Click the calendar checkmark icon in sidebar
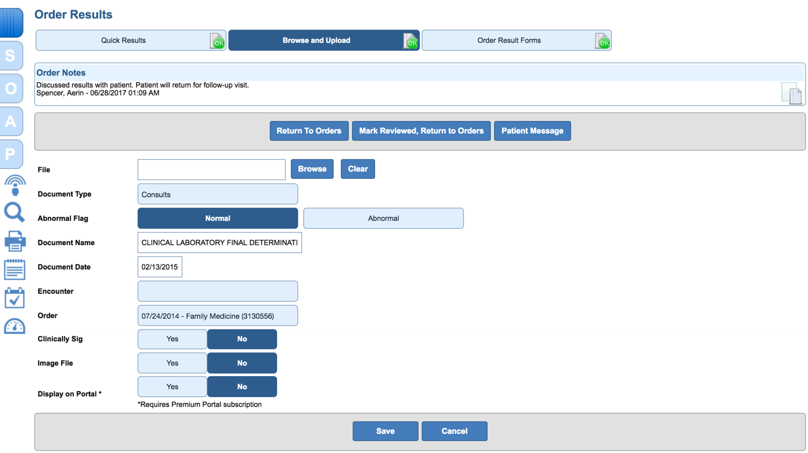The width and height of the screenshot is (808, 453). pyautogui.click(x=14, y=297)
